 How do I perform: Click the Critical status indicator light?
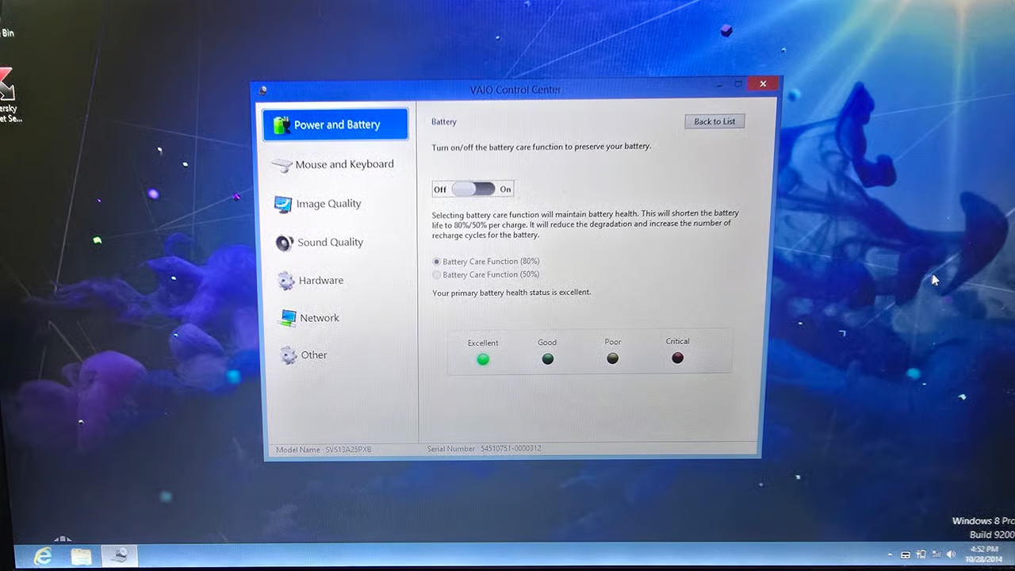pyautogui.click(x=677, y=358)
